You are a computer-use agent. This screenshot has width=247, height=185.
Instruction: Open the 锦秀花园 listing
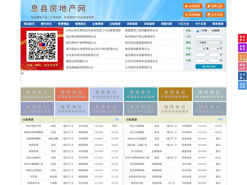point(34,145)
